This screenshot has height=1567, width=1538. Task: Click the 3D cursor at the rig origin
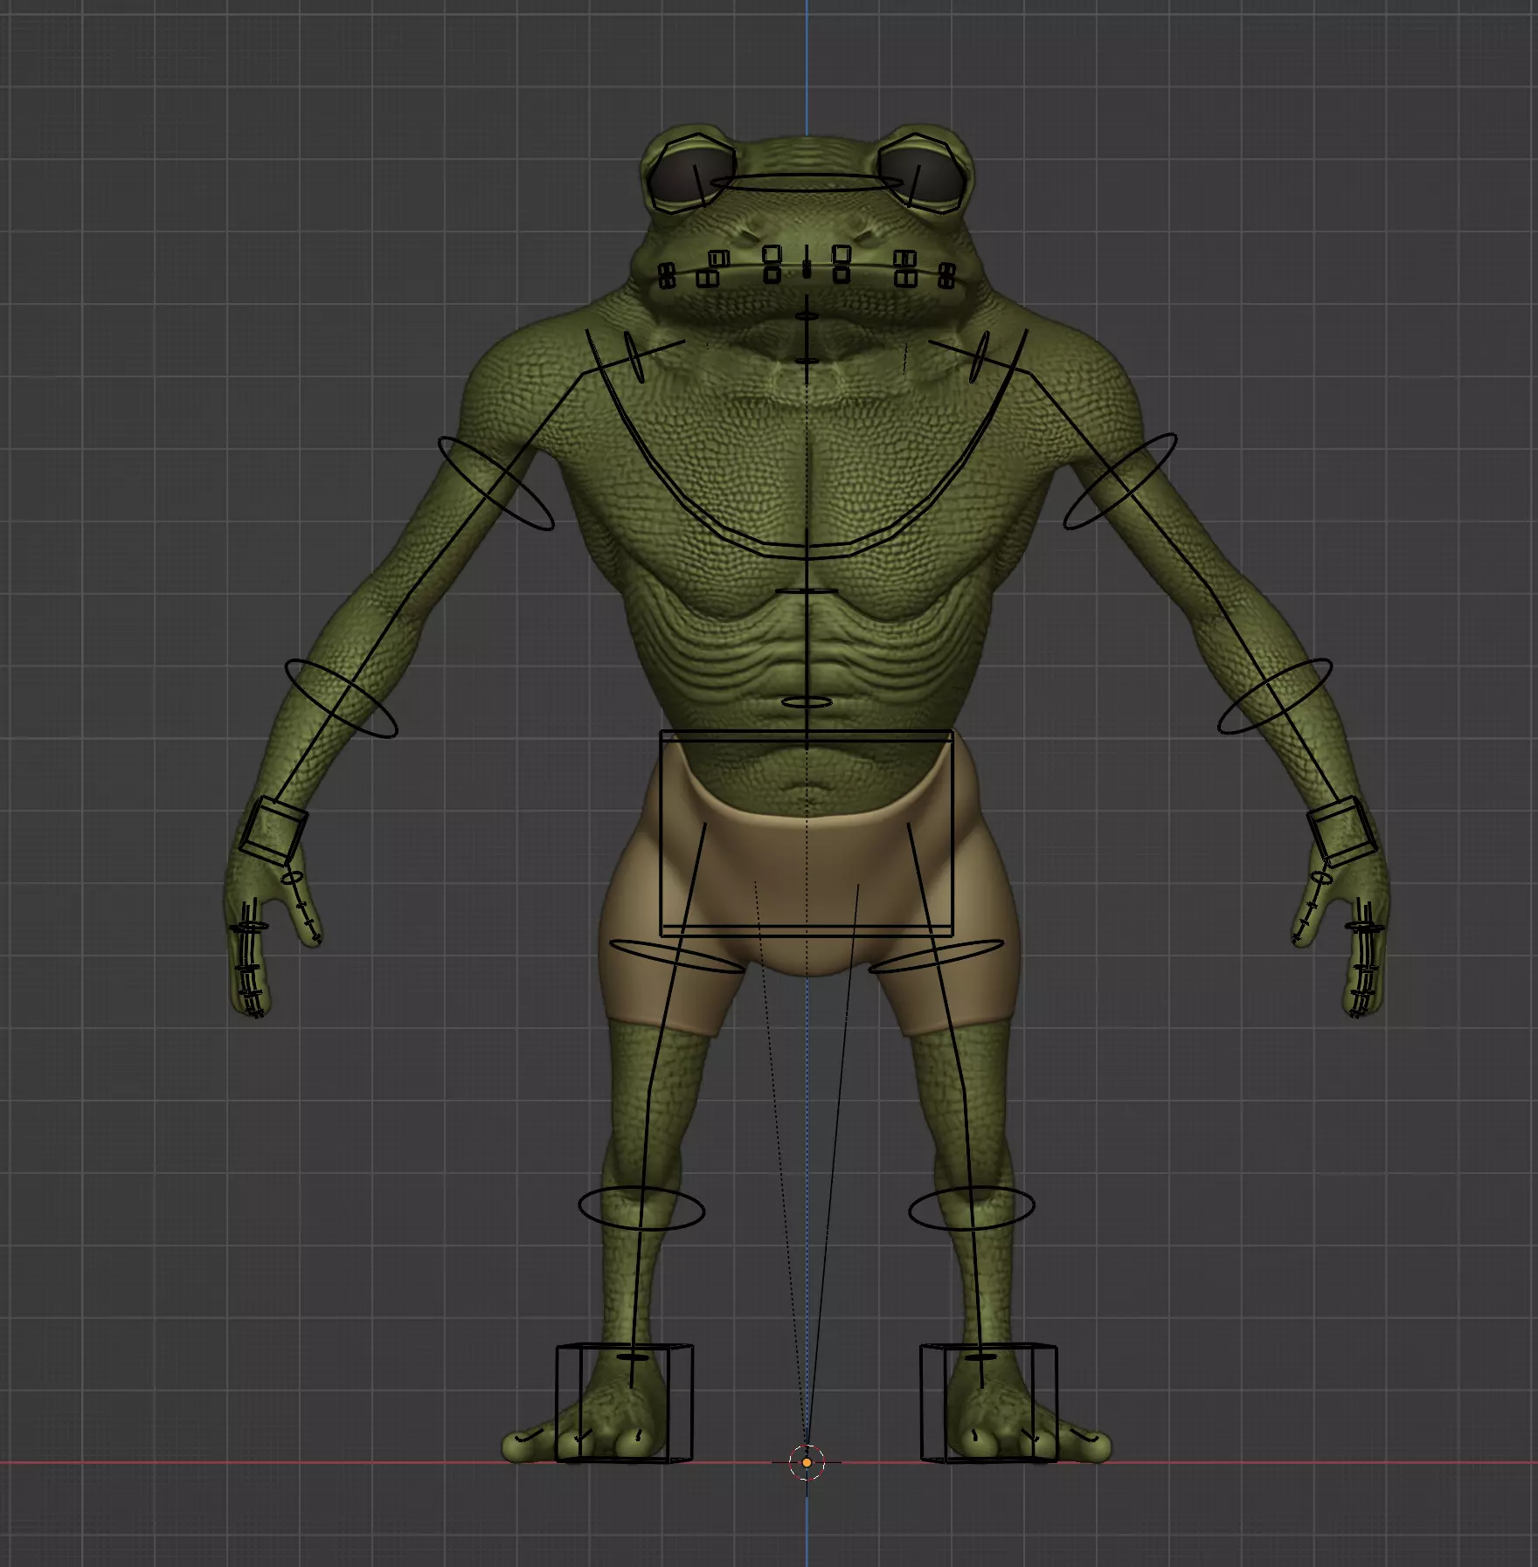click(807, 1461)
